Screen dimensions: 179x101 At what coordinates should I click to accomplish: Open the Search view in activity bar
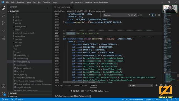[x=3, y=15]
